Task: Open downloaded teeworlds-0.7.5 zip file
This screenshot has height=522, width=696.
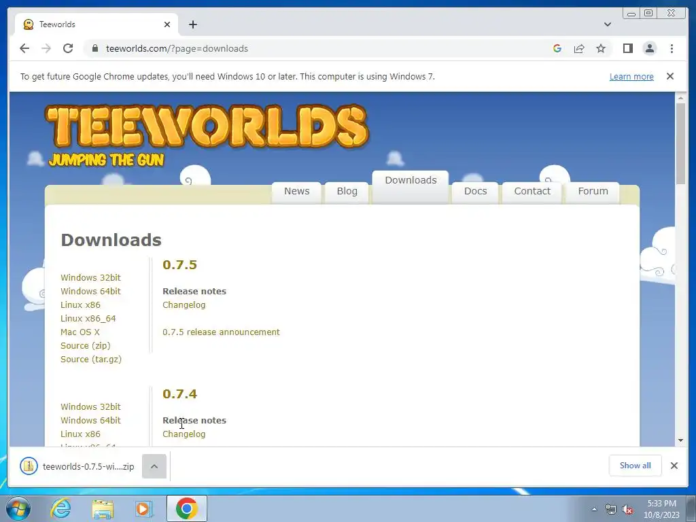Action: [77, 466]
